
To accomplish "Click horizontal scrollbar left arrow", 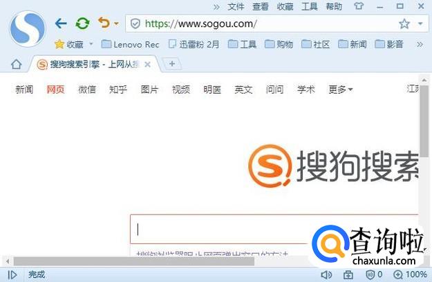I will [x=8, y=261].
